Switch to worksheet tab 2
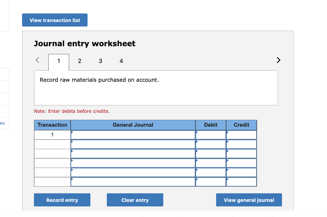Screen dimensions: 327x217 80,61
